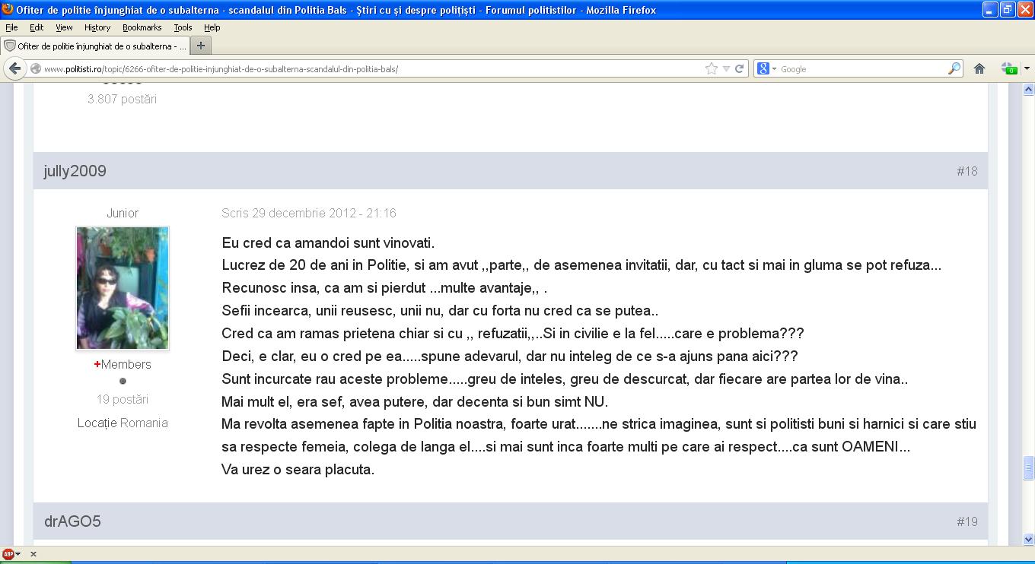Bookmark this page with the star icon
Viewport: 1035px width, 564px height.
[x=711, y=68]
